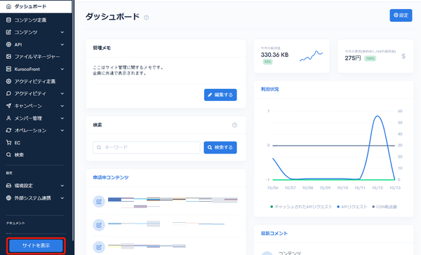The height and width of the screenshot is (255, 421).
Task: Toggle CDN転送量 legend entry
Action: [x=385, y=207]
